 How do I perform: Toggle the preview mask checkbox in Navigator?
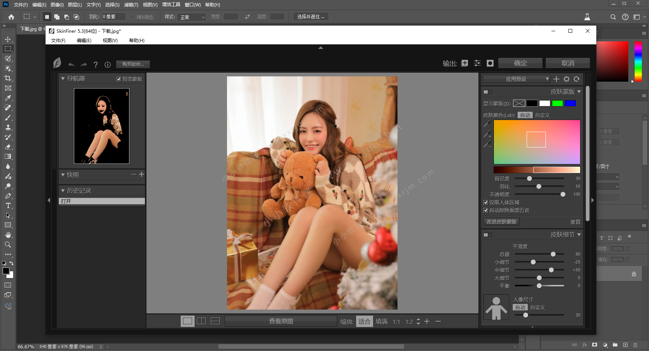[x=119, y=79]
